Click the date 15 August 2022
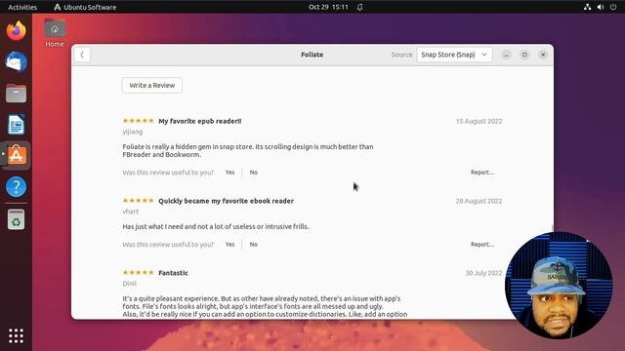This screenshot has height=351, width=625. tap(479, 121)
